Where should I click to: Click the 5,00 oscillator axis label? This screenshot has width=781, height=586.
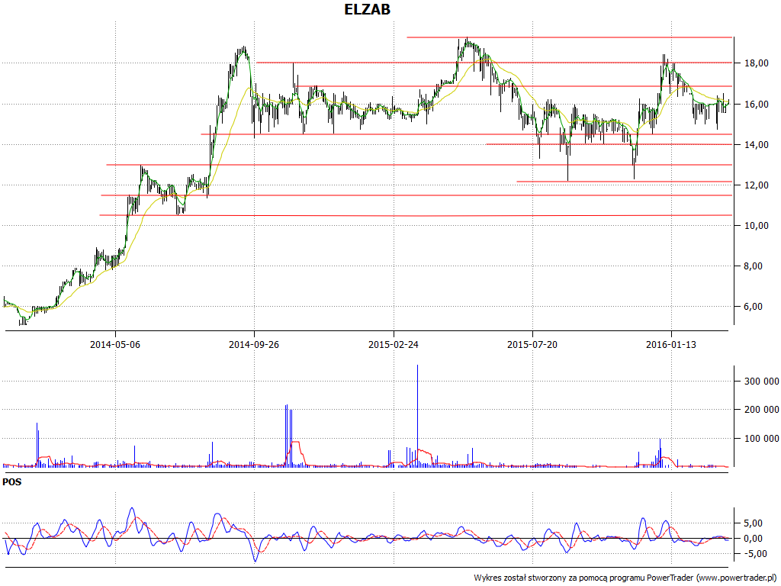[753, 523]
